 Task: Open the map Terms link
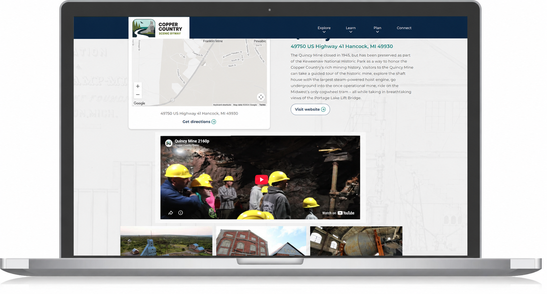(x=262, y=105)
